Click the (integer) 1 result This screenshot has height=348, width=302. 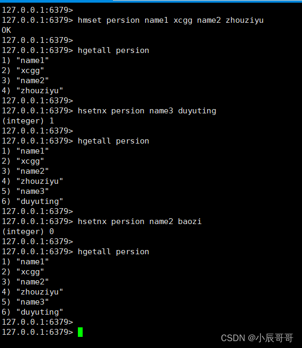coord(28,121)
